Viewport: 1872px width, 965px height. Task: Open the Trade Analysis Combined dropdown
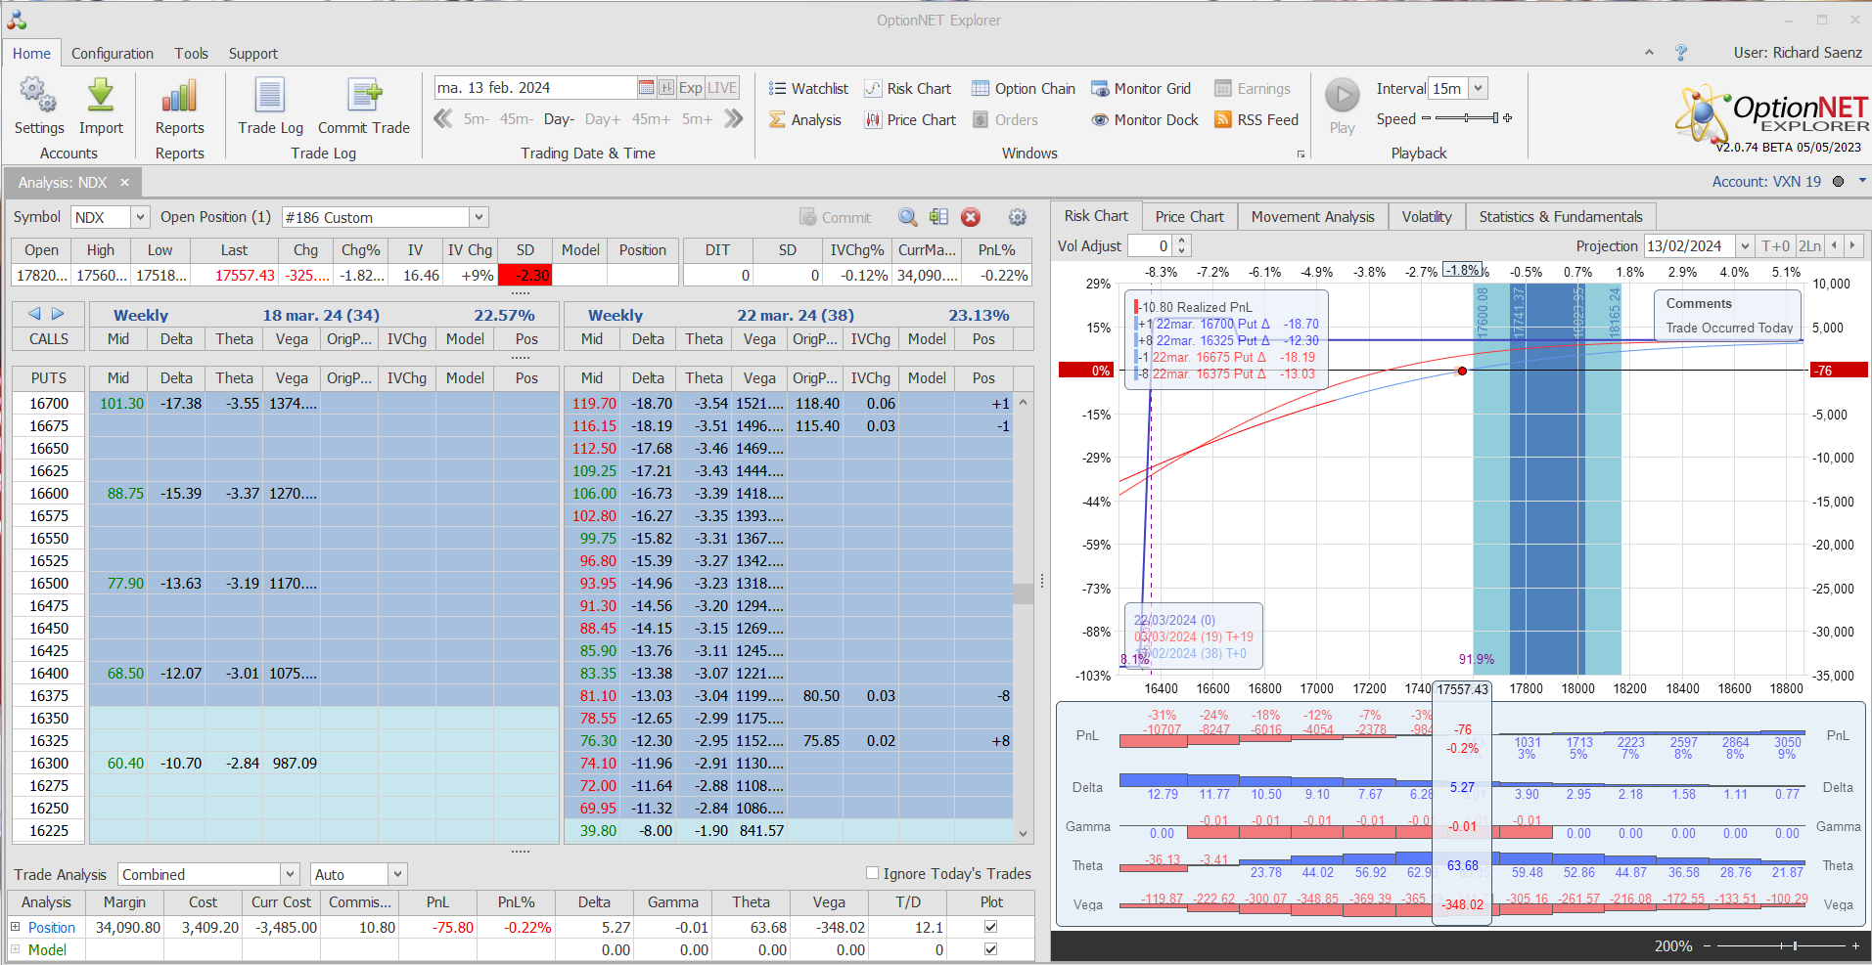pos(290,874)
